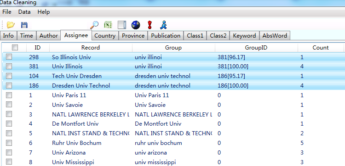The width and height of the screenshot is (345, 166).
Task: Check the NATL LAWRENCE BERKELEY row checkbox
Action: [9, 114]
